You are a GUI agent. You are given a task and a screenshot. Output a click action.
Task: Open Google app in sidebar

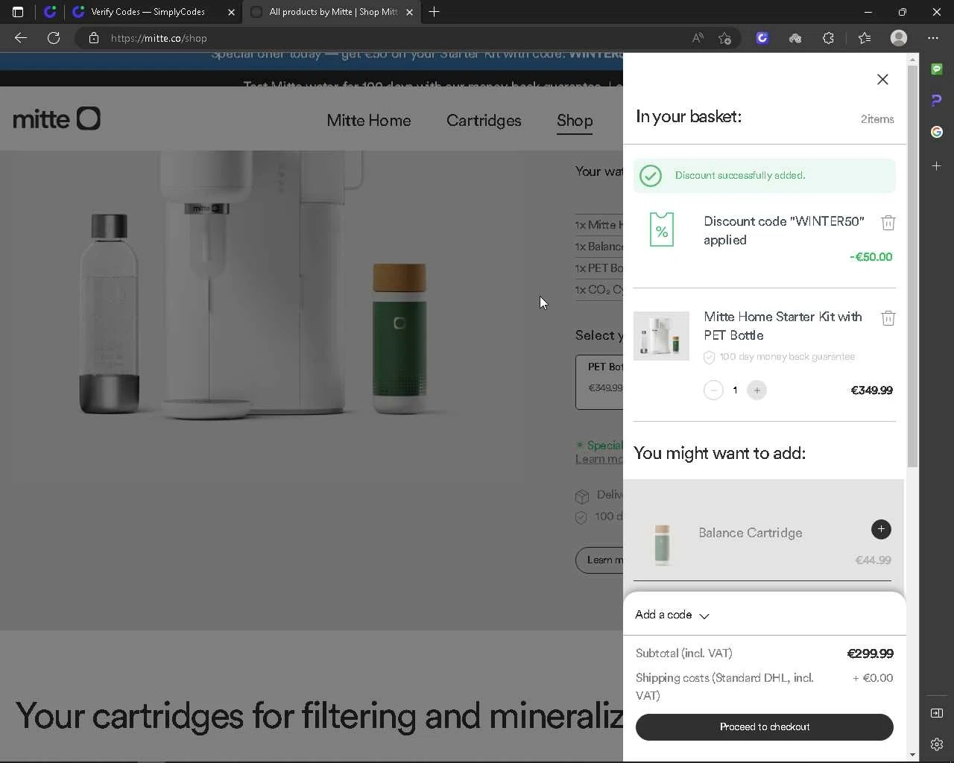pos(937,132)
